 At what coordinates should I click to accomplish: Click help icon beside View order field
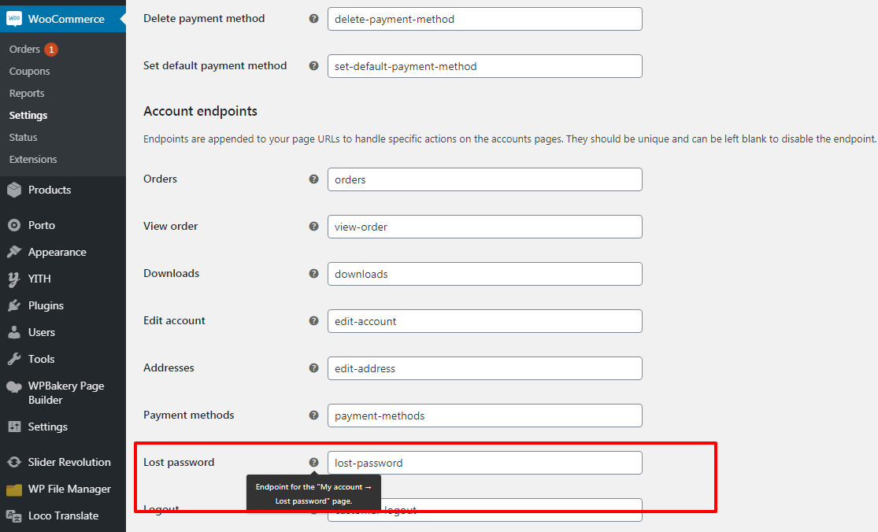tap(313, 227)
